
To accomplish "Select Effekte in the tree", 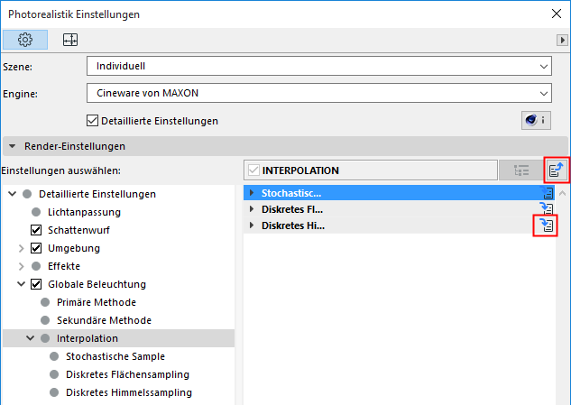I will tap(64, 266).
